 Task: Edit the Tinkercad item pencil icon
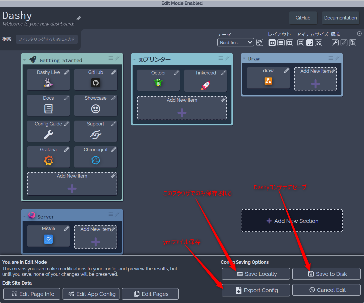[224, 73]
